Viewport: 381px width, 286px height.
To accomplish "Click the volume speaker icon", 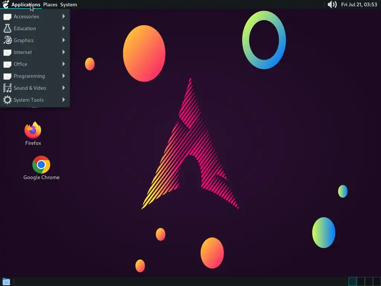I will (332, 4).
